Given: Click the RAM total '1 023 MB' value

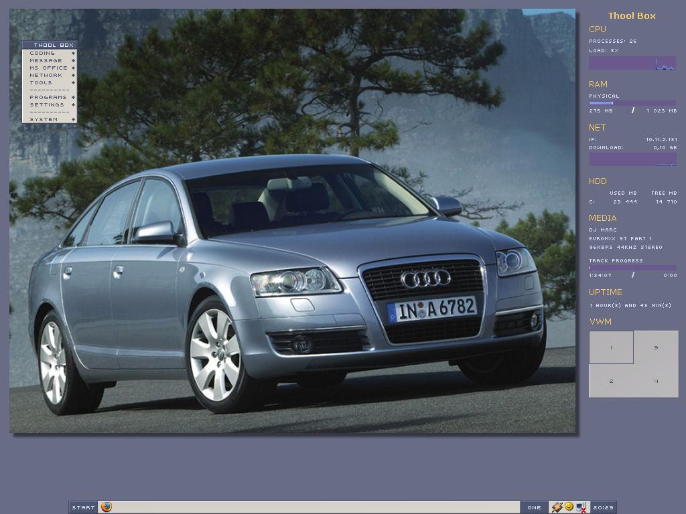Looking at the screenshot, I should [x=661, y=111].
